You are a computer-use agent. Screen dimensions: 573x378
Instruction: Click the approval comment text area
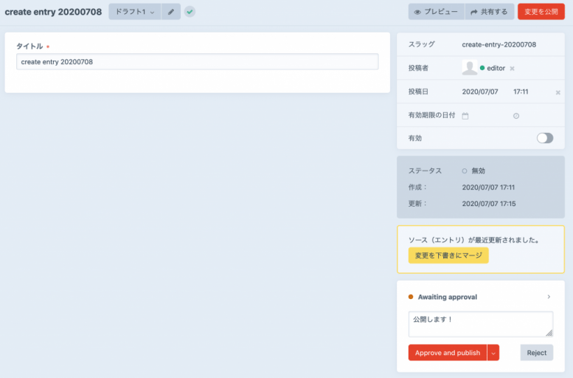(x=480, y=323)
